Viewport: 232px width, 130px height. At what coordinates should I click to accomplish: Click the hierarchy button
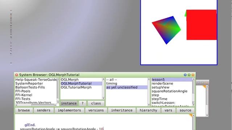[x=148, y=110]
